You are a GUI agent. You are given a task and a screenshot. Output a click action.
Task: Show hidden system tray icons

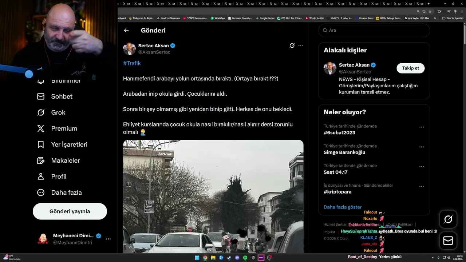click(x=433, y=258)
